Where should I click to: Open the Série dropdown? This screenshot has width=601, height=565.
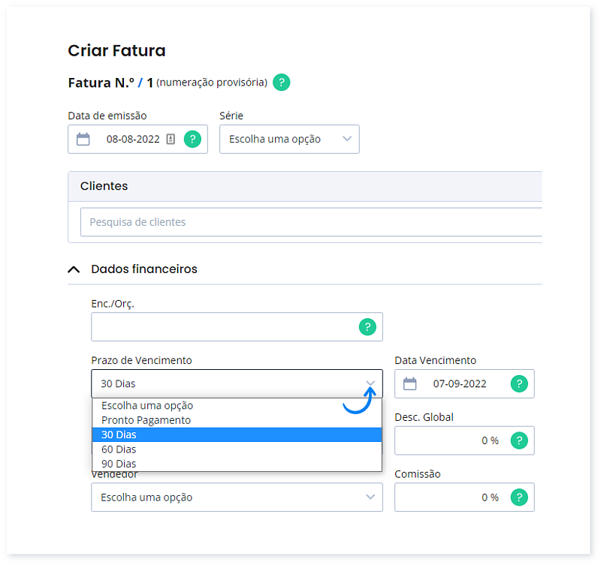coord(289,139)
